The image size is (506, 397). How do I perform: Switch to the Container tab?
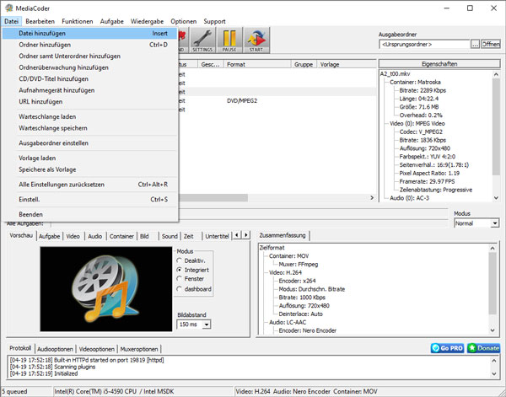pyautogui.click(x=121, y=236)
